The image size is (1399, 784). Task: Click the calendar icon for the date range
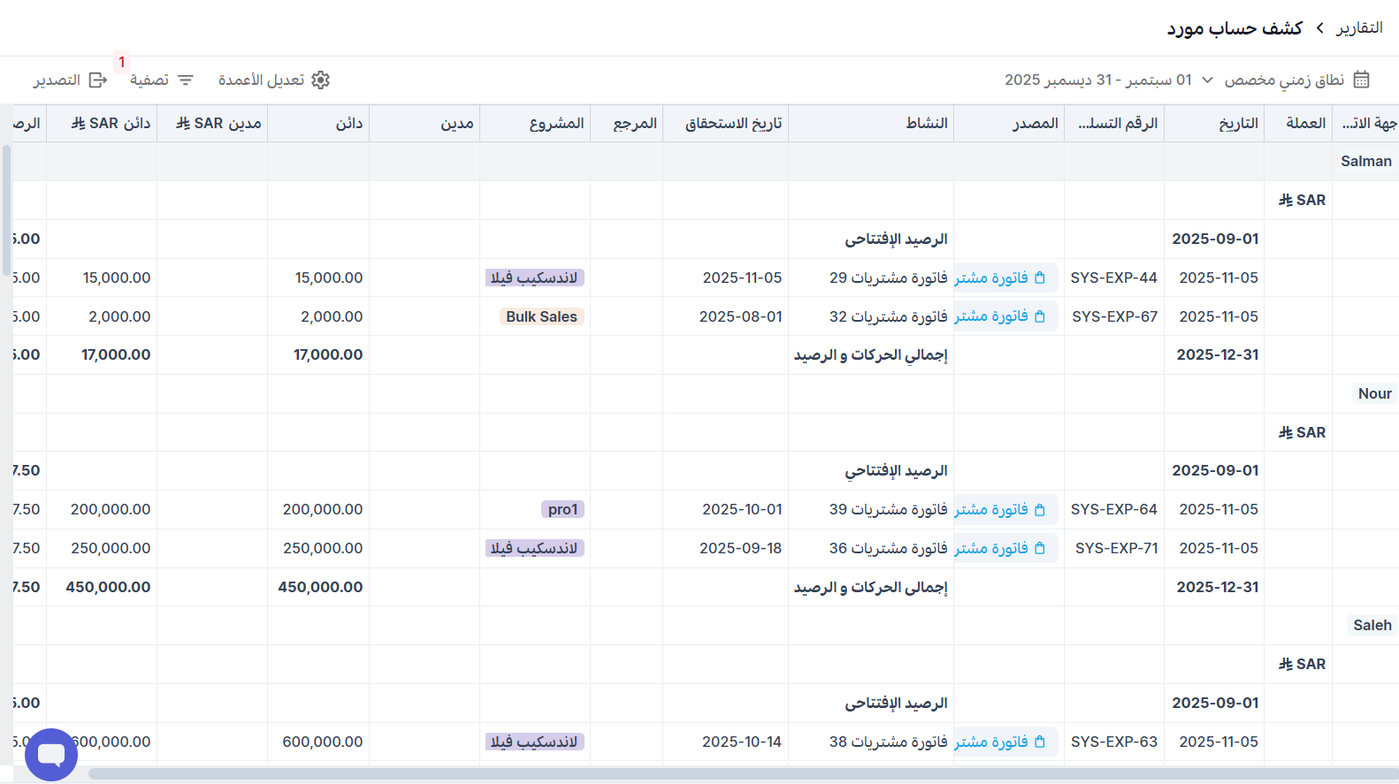tap(1362, 80)
